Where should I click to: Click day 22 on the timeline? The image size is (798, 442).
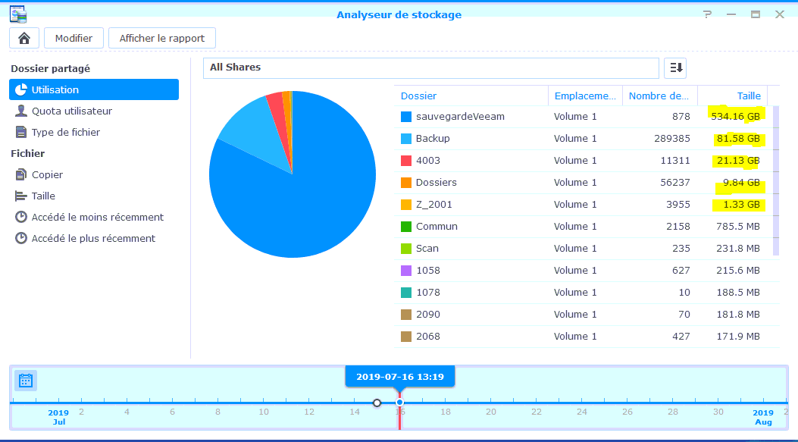(537, 412)
